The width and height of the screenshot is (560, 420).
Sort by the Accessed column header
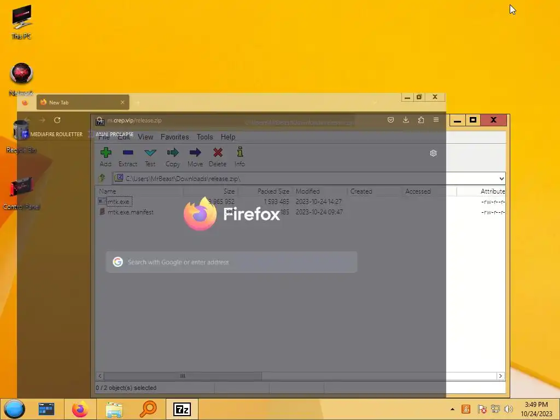[429, 191]
